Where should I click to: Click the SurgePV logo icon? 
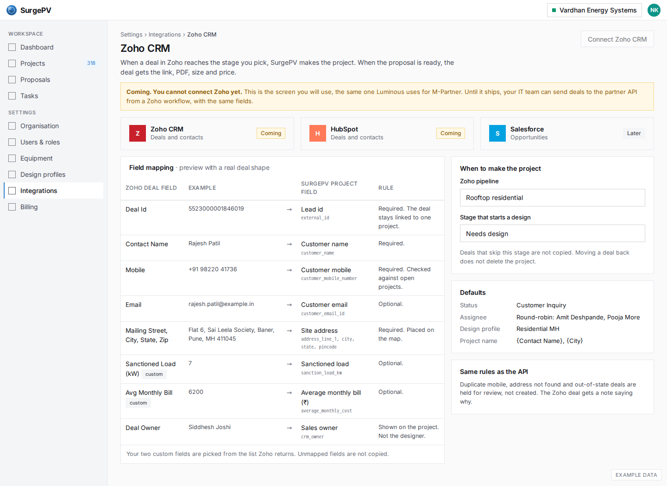12,10
